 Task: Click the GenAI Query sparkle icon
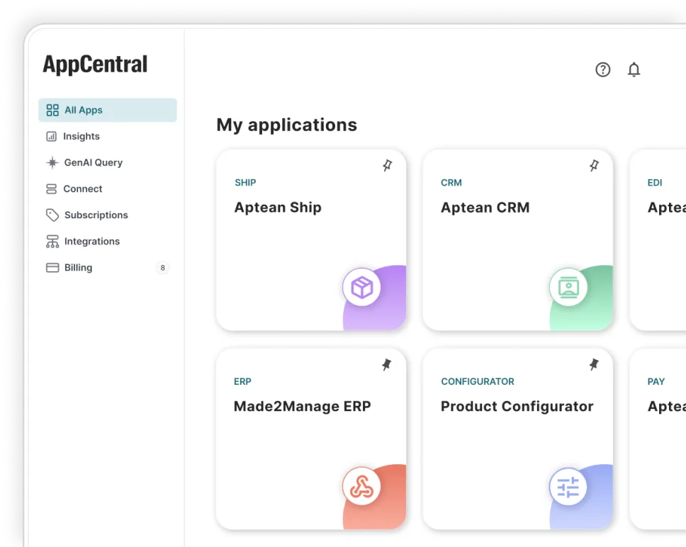point(52,163)
